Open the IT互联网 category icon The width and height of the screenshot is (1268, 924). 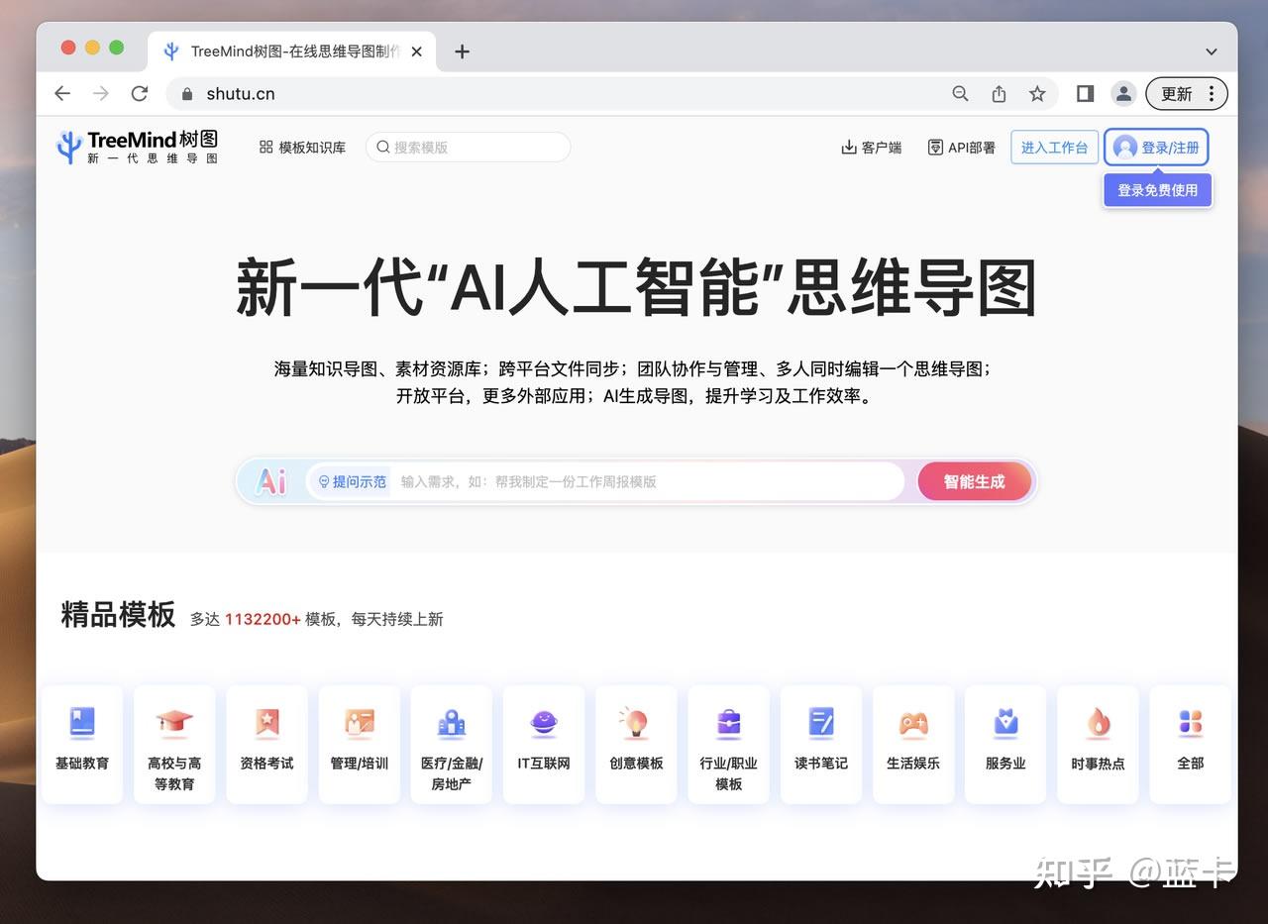[543, 744]
